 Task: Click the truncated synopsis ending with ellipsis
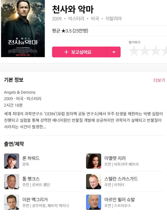tap(83, 120)
